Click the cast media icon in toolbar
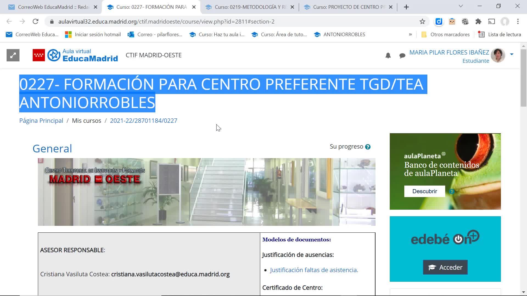The height and width of the screenshot is (296, 527). (491, 22)
